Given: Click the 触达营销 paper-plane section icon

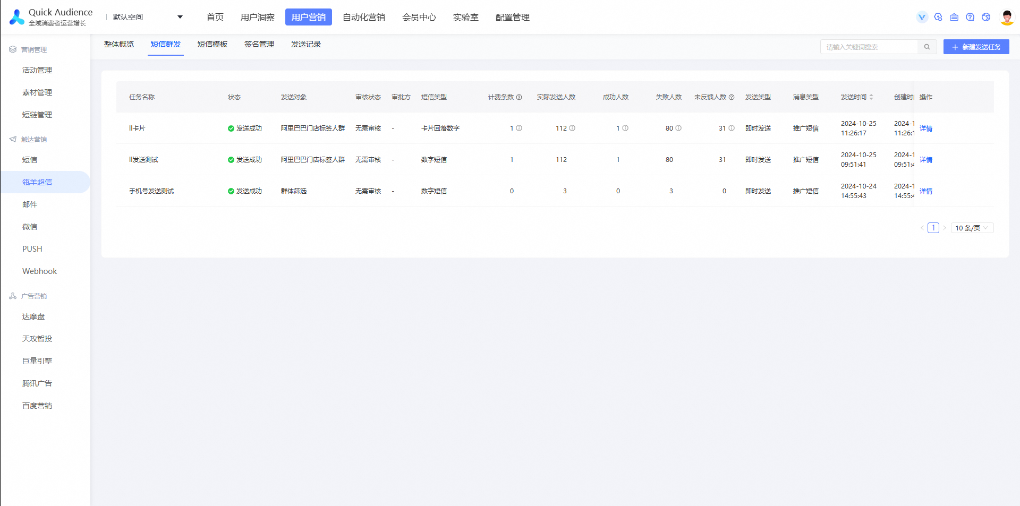Looking at the screenshot, I should (x=13, y=139).
